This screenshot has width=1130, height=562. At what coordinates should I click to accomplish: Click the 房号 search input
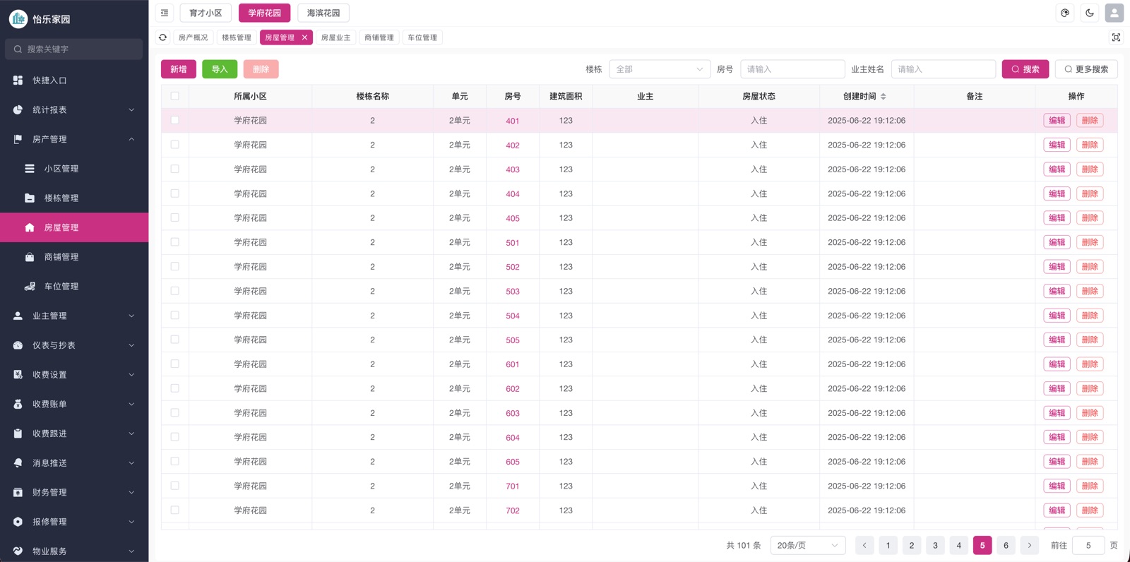pos(792,69)
